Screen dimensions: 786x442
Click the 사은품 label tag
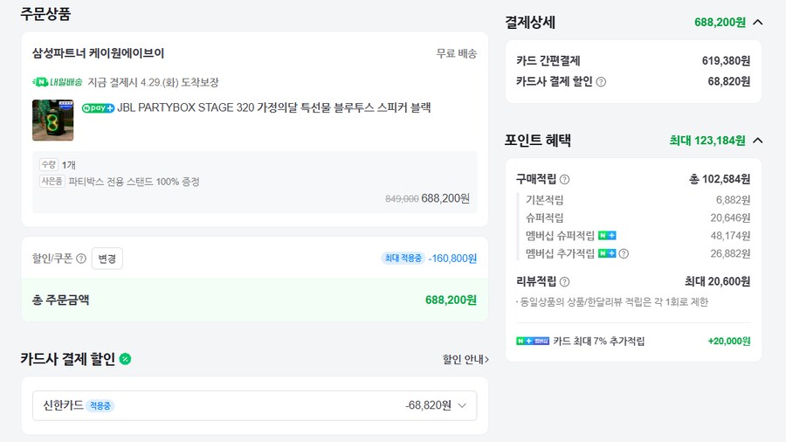52,181
